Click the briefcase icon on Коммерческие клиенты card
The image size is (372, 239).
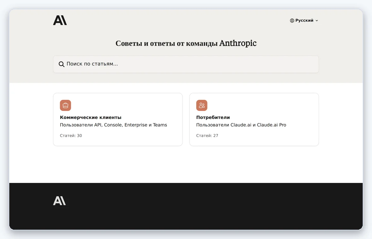[x=65, y=105]
